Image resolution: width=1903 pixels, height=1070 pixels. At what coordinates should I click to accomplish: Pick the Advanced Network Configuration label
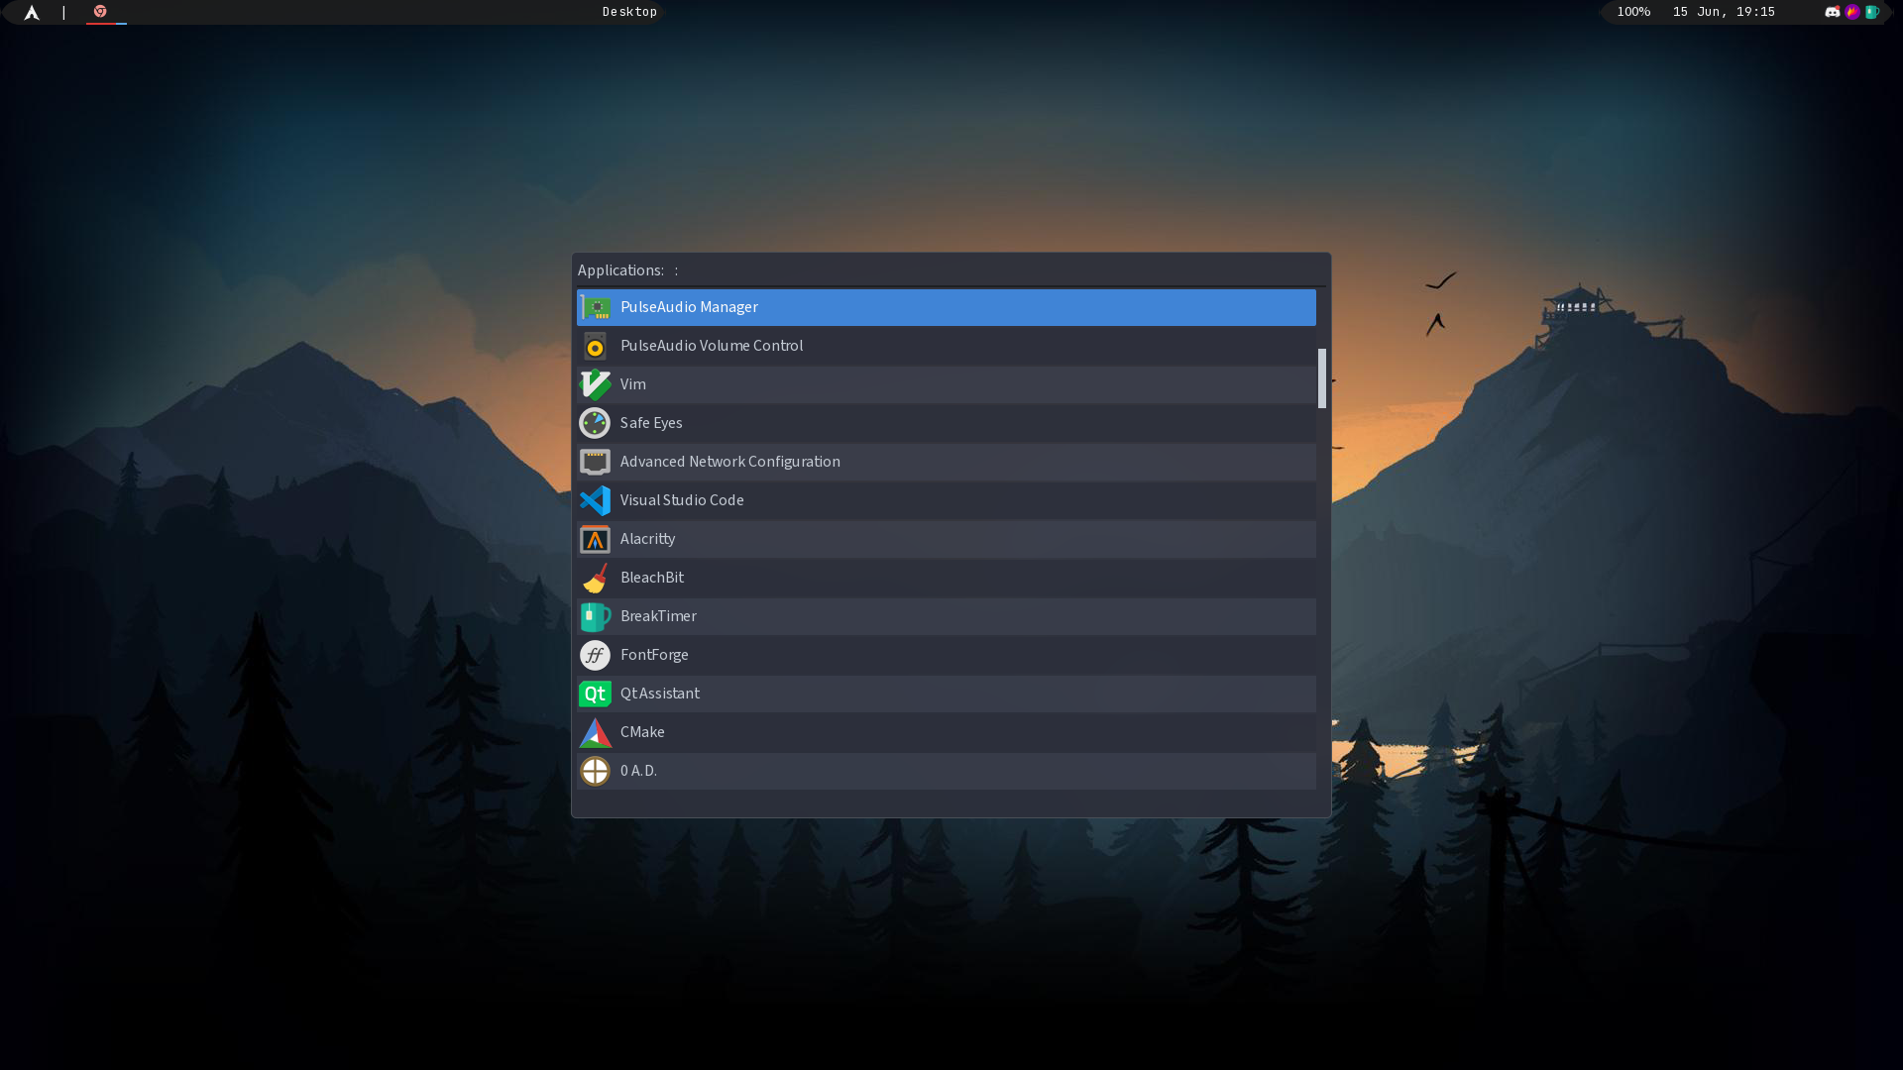[730, 462]
